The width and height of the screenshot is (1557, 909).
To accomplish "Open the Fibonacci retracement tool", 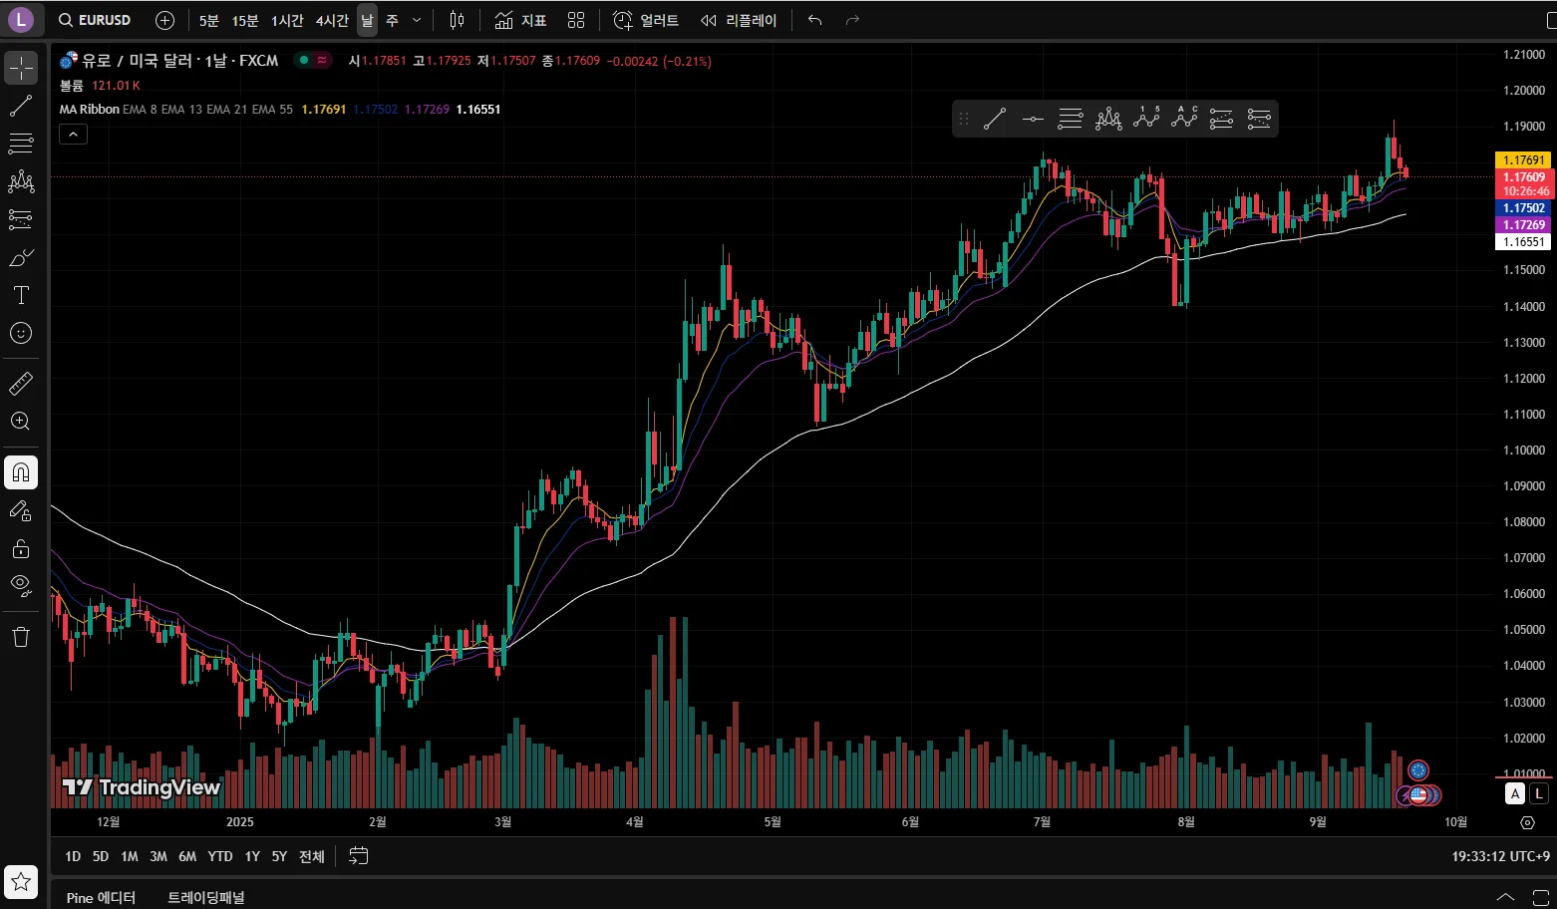I will click(21, 144).
